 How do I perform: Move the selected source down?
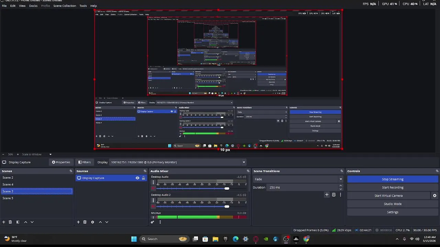click(107, 222)
